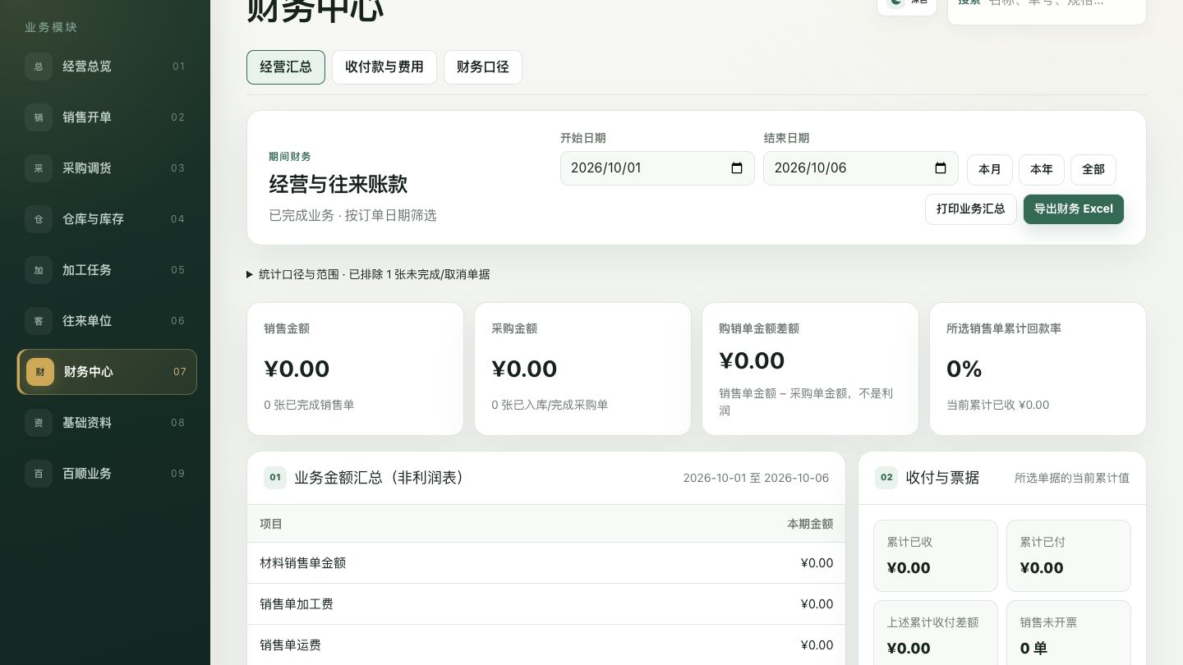This screenshot has height=665, width=1183.
Task: Open 仓库与库存 using its 仓 icon
Action: (x=39, y=219)
